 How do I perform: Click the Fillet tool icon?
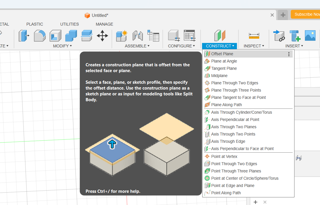tap(40, 36)
